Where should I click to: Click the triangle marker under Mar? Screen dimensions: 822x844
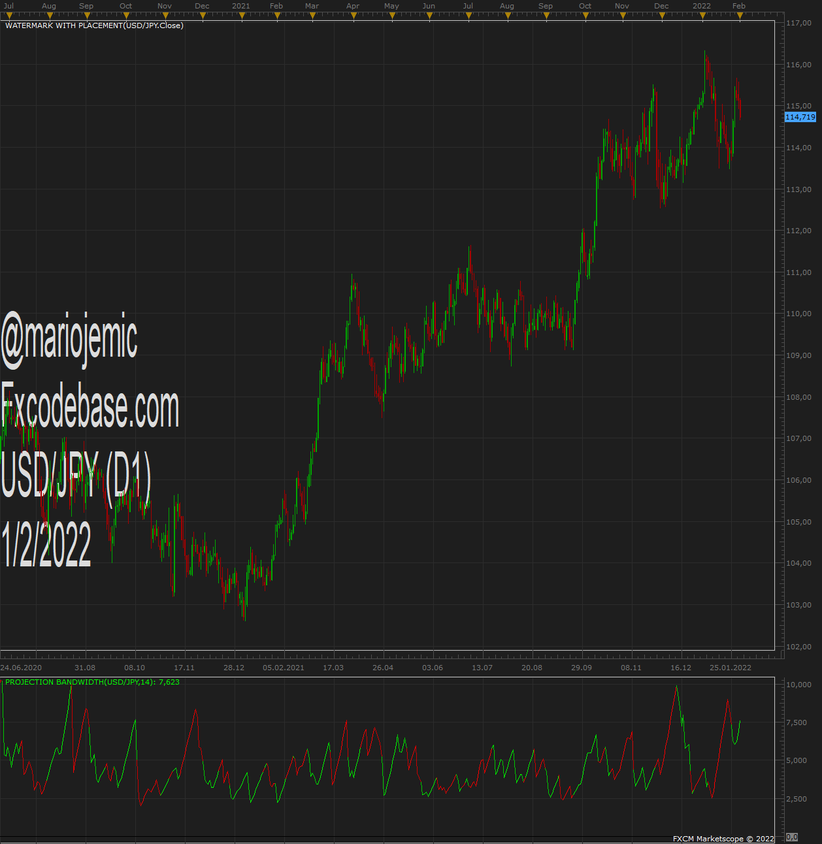click(x=313, y=17)
